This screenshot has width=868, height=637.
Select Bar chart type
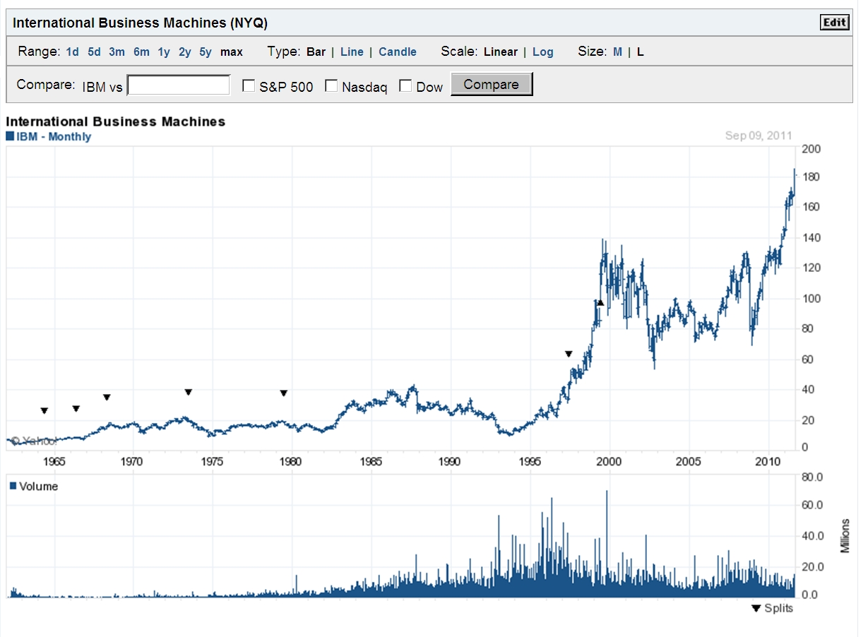click(316, 52)
